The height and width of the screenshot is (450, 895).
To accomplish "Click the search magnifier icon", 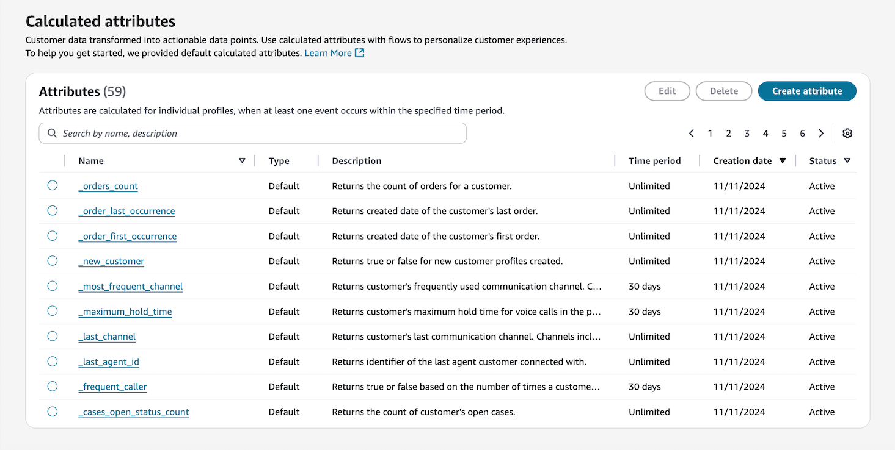I will (52, 133).
